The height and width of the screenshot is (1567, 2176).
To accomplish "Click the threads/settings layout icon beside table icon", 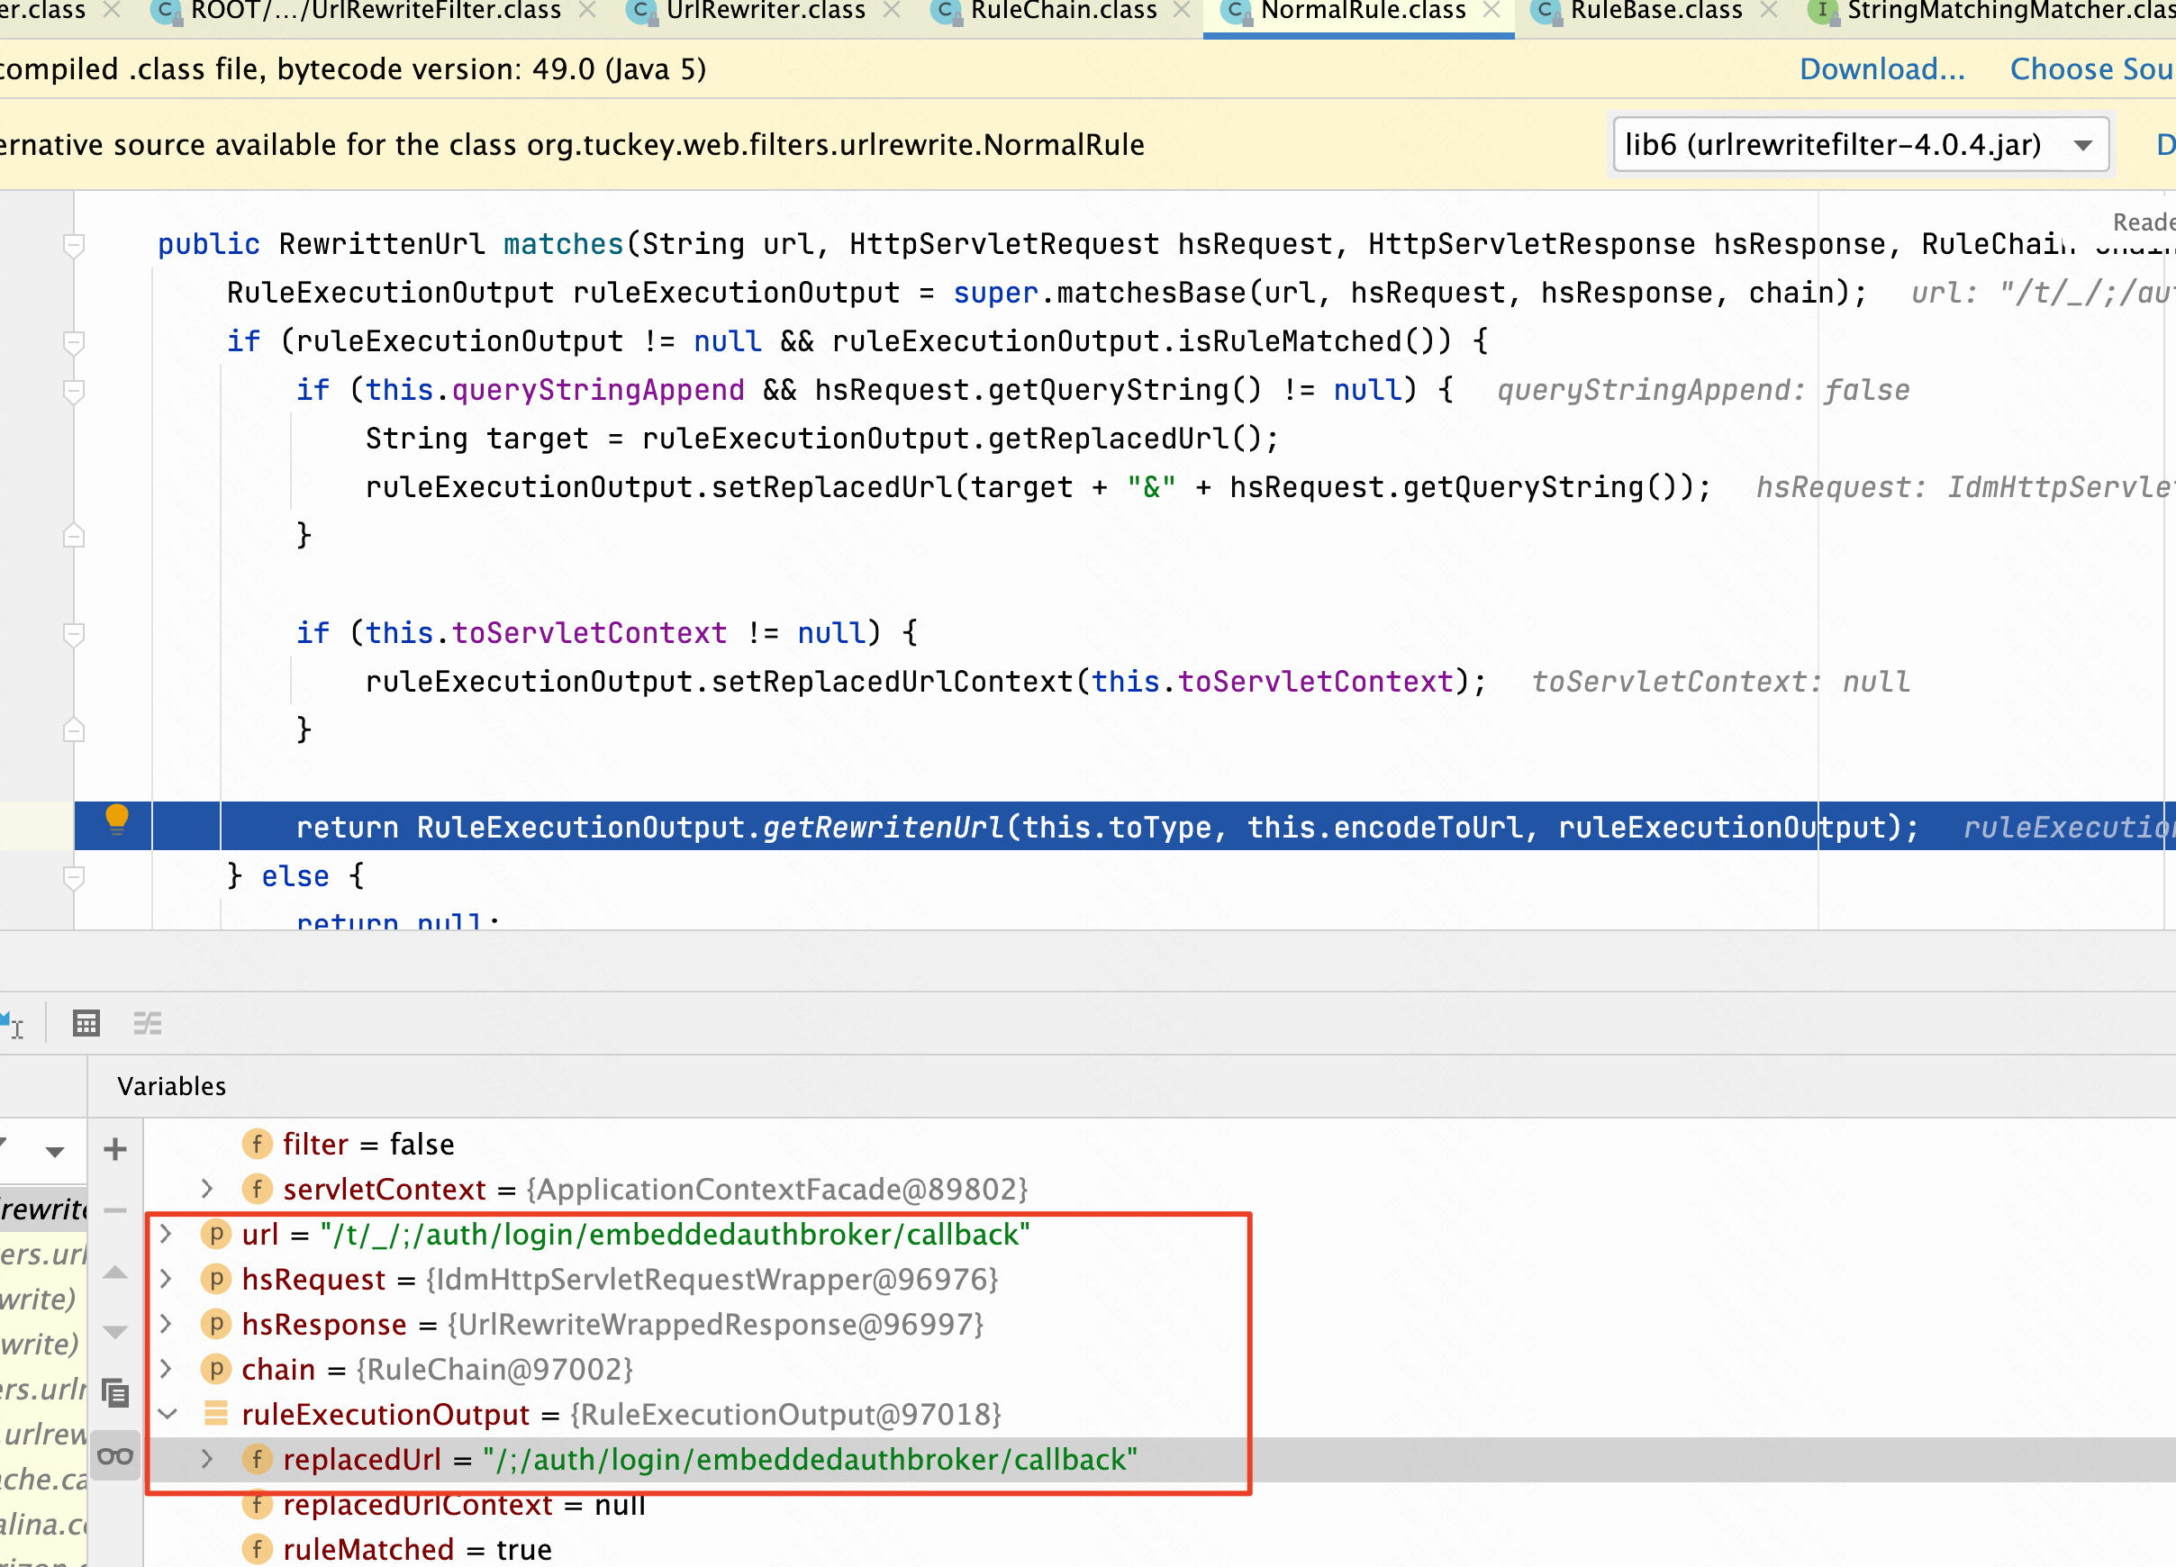I will click(x=148, y=1023).
